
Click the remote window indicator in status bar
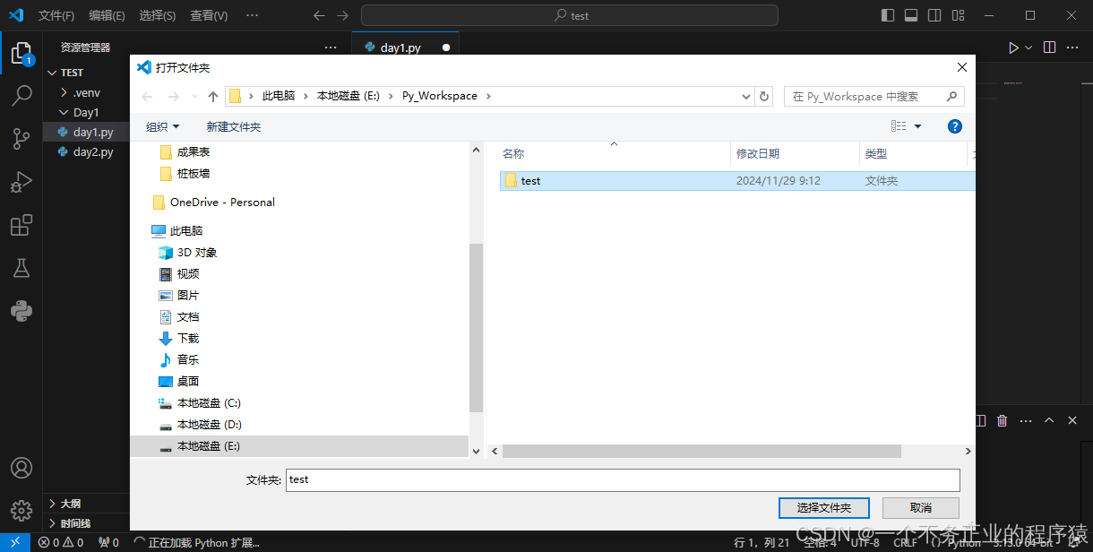click(x=15, y=542)
